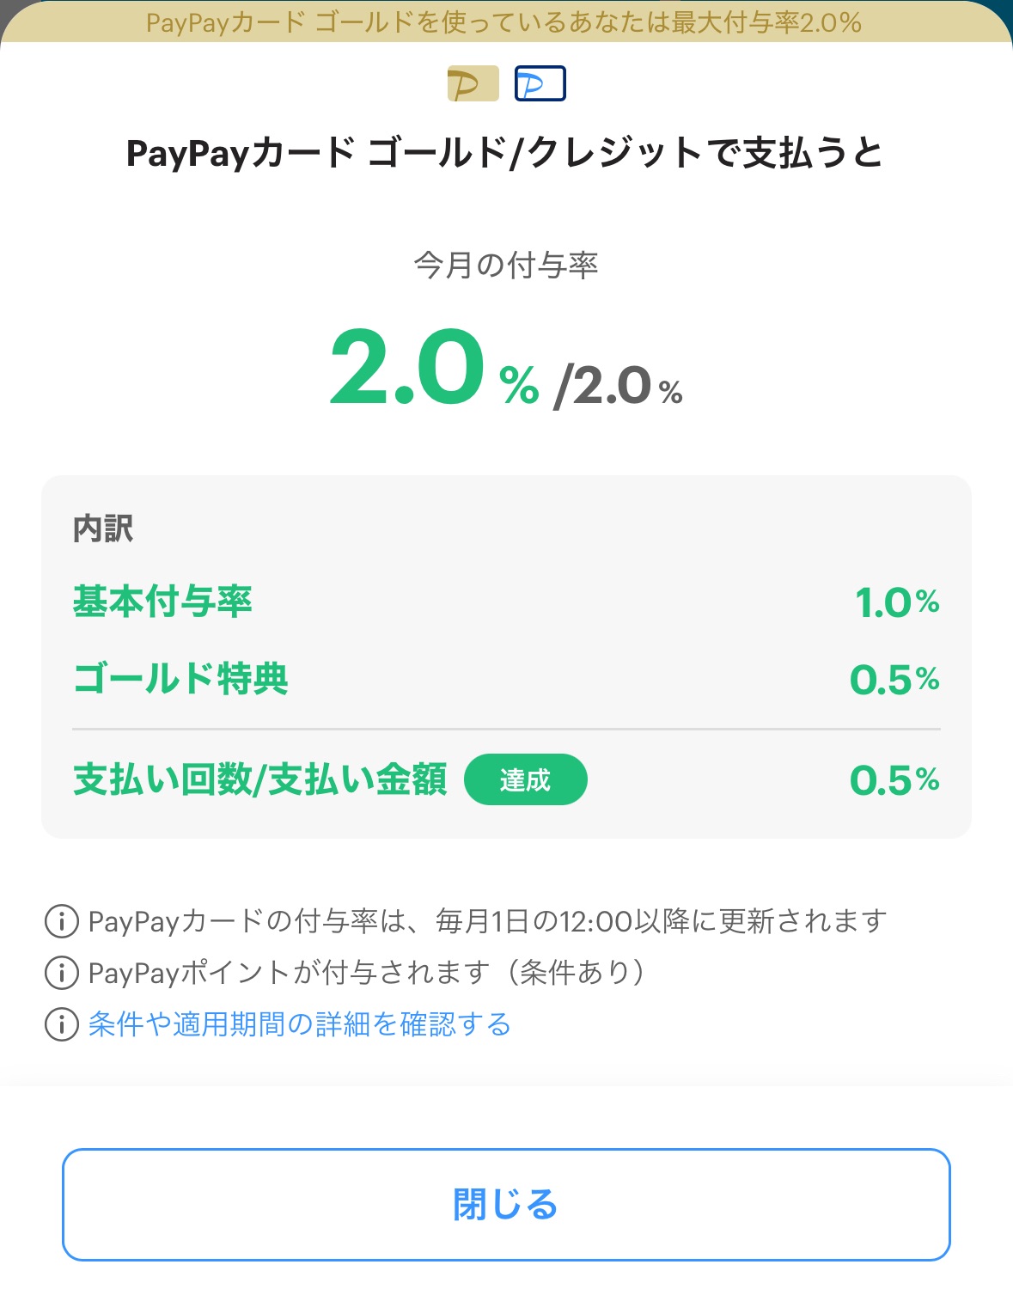
Task: Click info icon beside PayPayポイント note
Action: click(62, 973)
